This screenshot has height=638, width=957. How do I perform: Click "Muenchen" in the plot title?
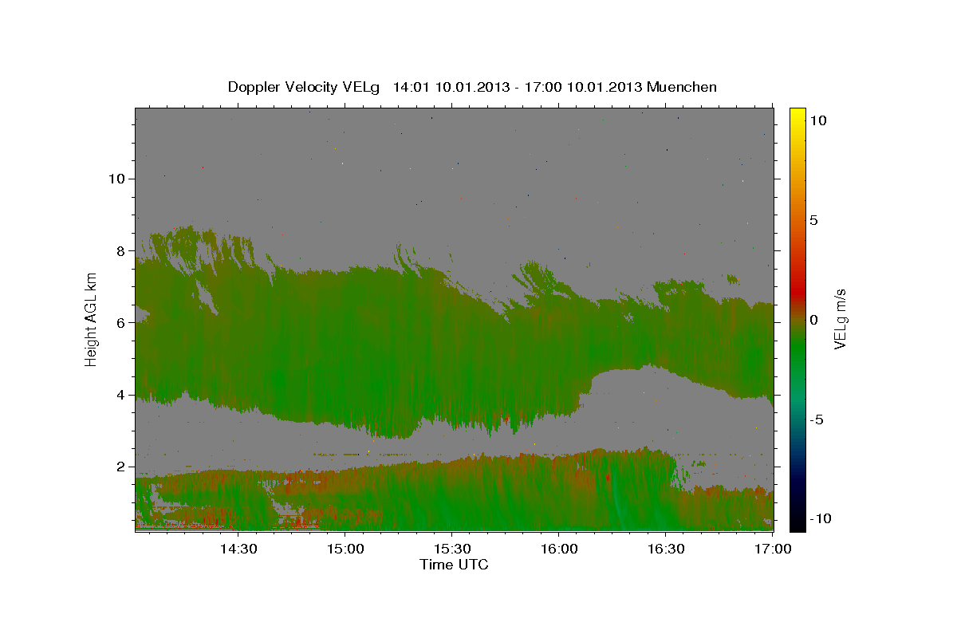pyautogui.click(x=682, y=87)
